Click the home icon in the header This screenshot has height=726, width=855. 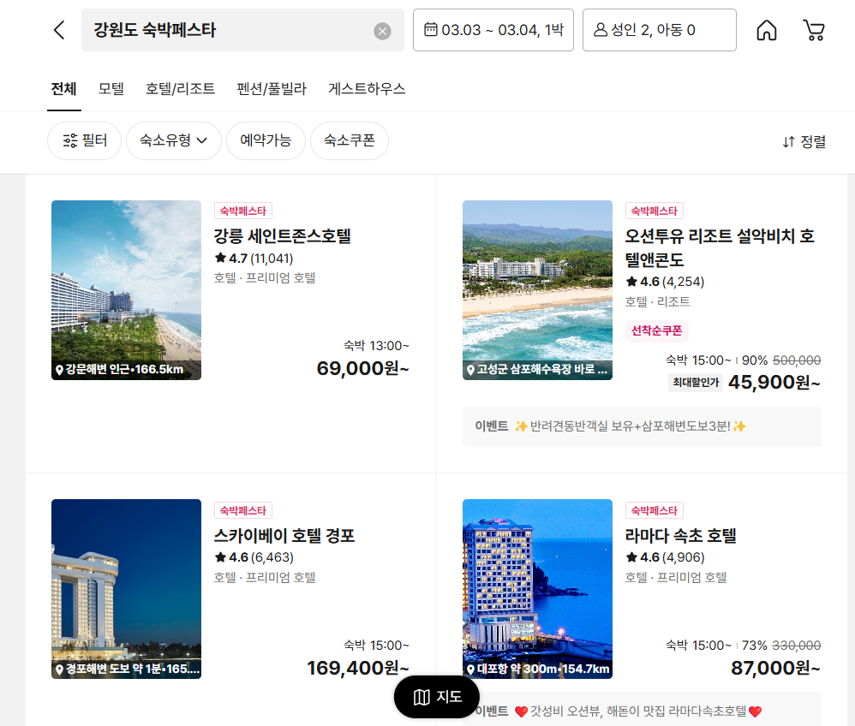767,29
